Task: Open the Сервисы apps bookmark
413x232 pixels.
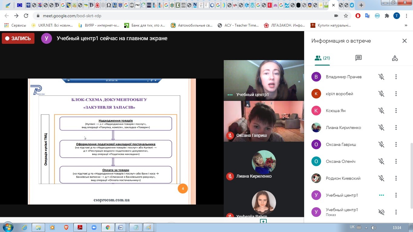Action: (15, 25)
